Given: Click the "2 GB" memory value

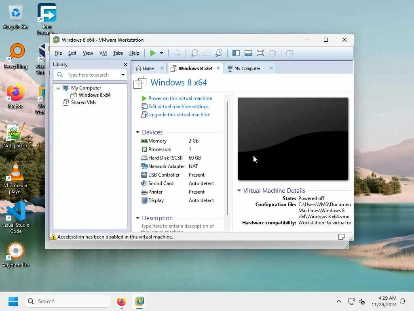Looking at the screenshot, I should click(194, 141).
